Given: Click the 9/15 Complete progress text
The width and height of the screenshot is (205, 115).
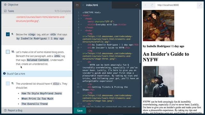Looking at the screenshot, I should click(x=63, y=11).
